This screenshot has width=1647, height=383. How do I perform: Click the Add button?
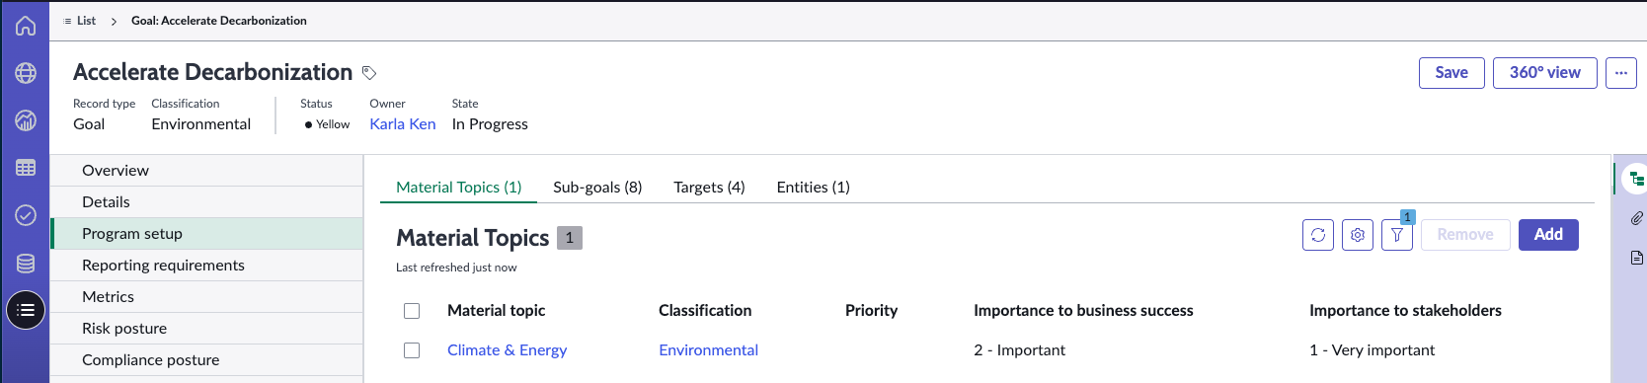point(1548,235)
